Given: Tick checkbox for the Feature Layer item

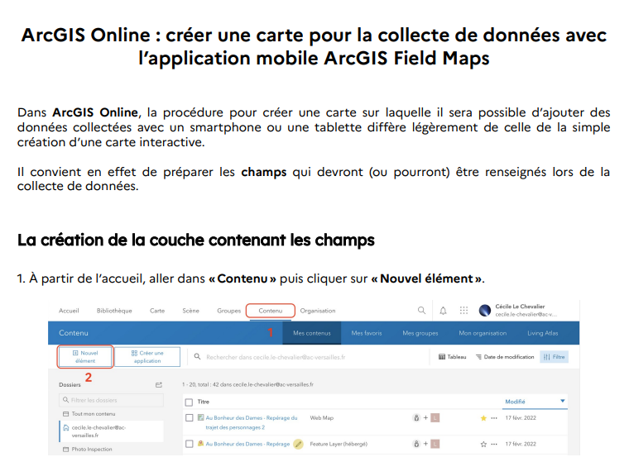Looking at the screenshot, I should [x=190, y=444].
